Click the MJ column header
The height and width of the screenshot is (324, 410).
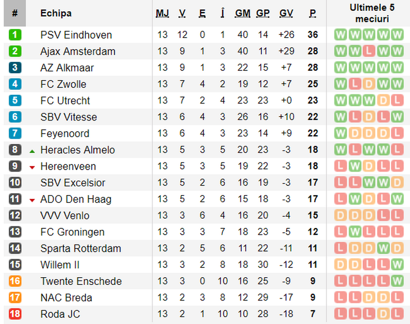pos(162,13)
